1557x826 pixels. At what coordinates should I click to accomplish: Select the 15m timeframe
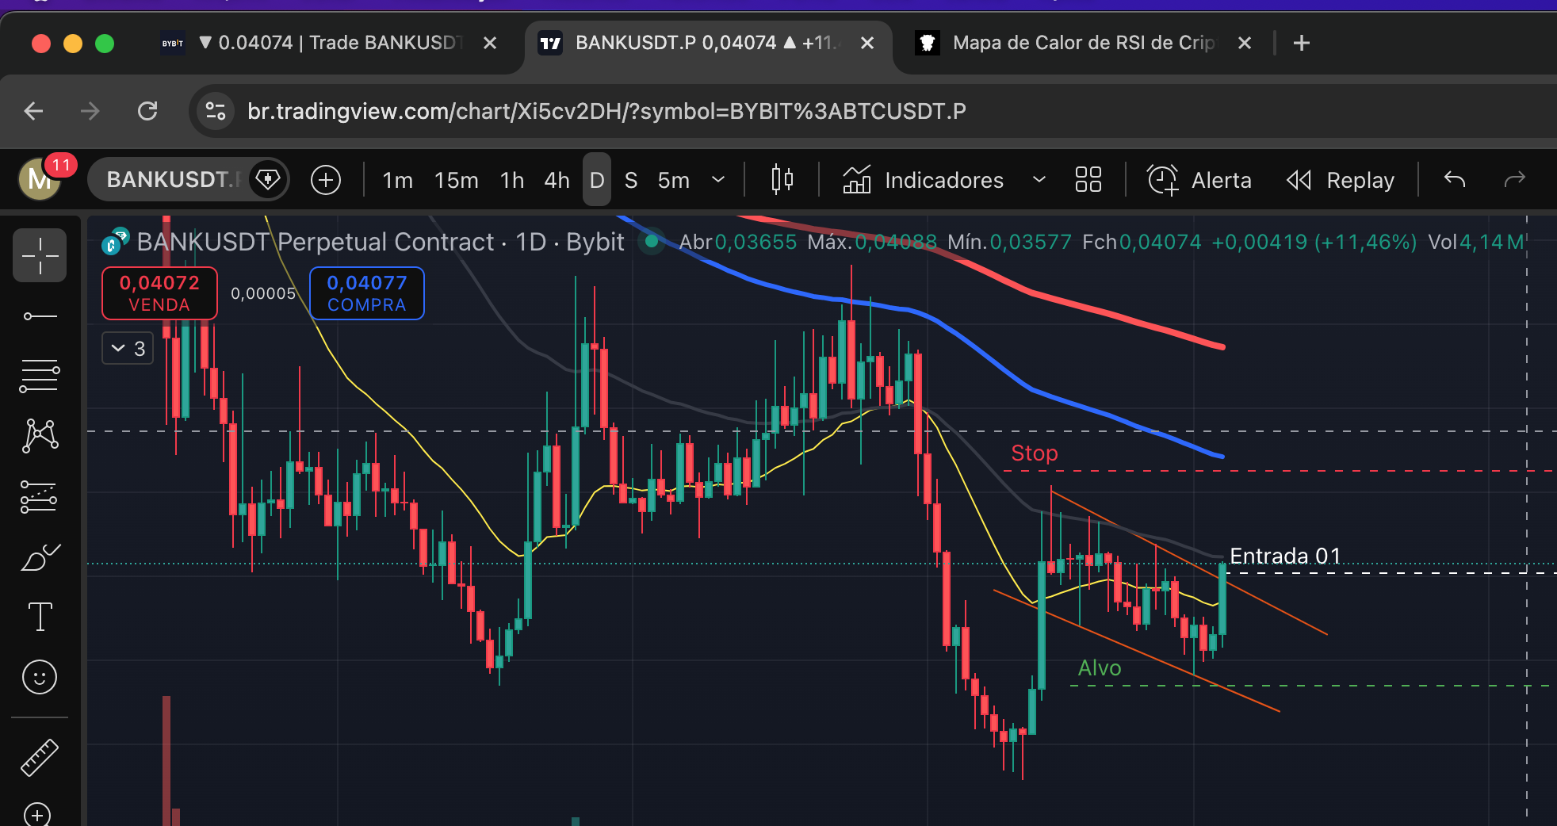tap(456, 180)
